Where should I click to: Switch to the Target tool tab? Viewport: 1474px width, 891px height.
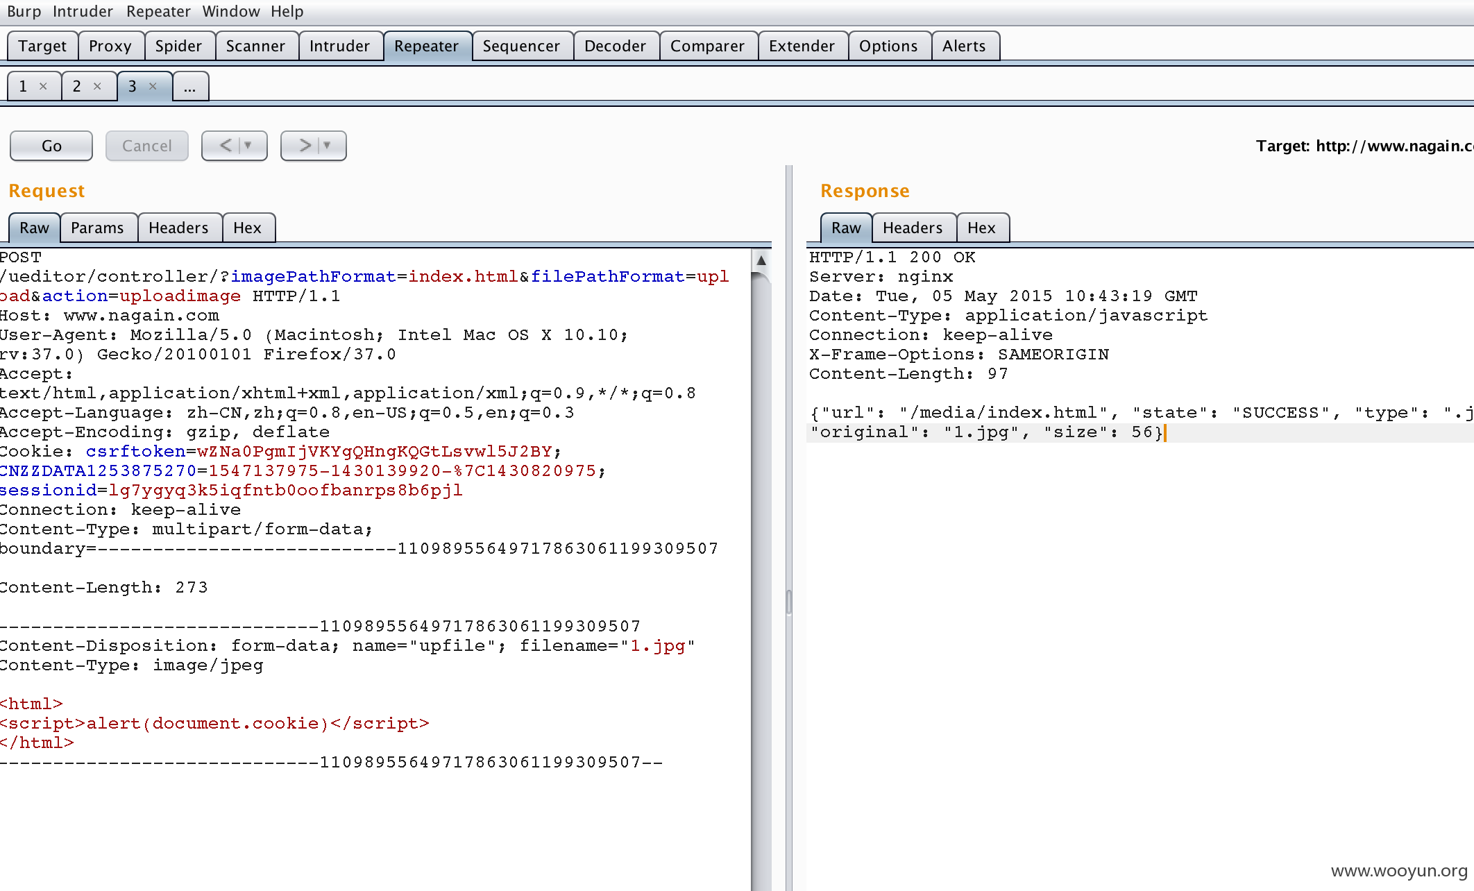pos(42,46)
